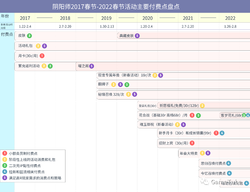Click the yellow 2 badge beside 累充返利活动

point(44,66)
